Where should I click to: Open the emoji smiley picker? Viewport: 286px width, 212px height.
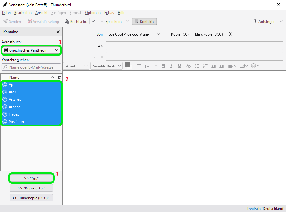[255, 66]
